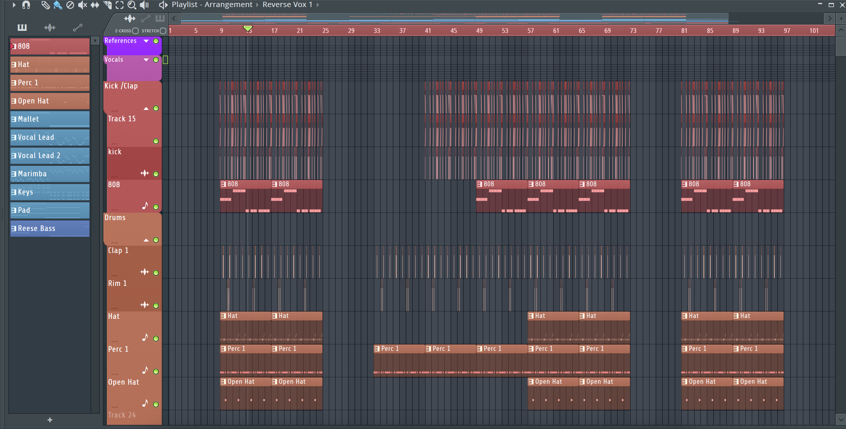Click the playhead marker on timeline
Screen dimensions: 846x429
248,28
